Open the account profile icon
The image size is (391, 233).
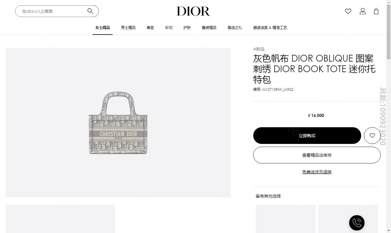click(363, 11)
